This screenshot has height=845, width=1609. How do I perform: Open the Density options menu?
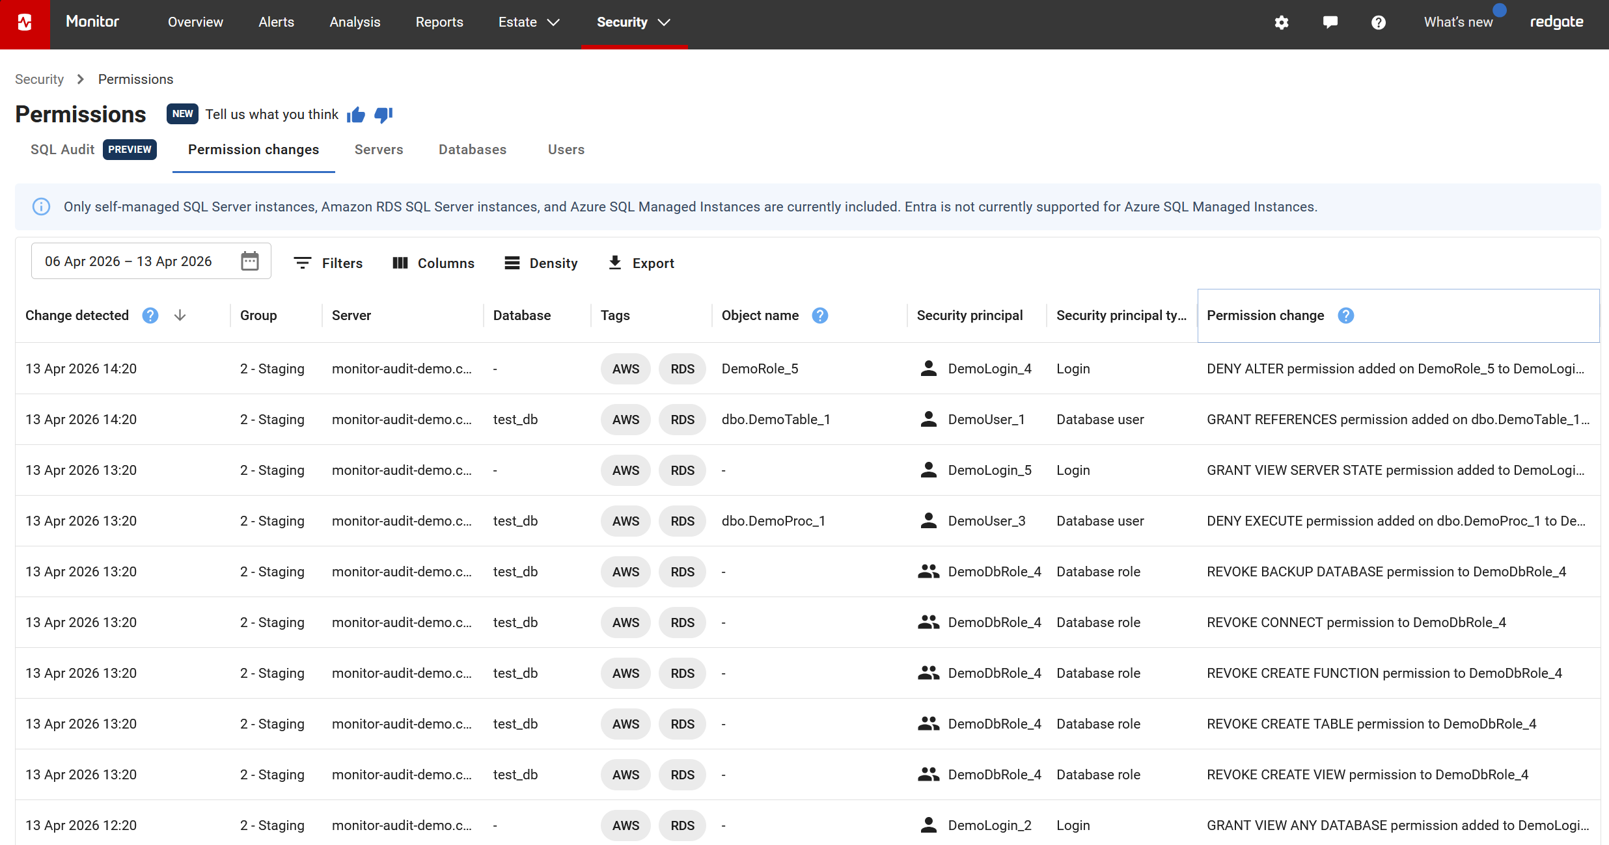coord(541,263)
